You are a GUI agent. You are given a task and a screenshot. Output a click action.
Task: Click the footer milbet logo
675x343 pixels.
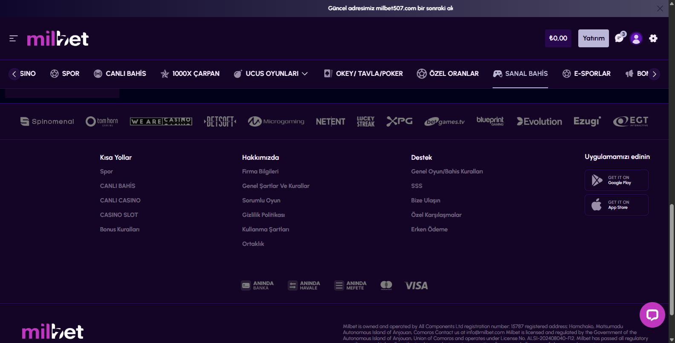pos(53,331)
